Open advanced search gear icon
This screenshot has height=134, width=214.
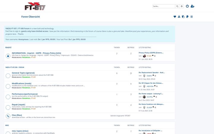(182, 6)
